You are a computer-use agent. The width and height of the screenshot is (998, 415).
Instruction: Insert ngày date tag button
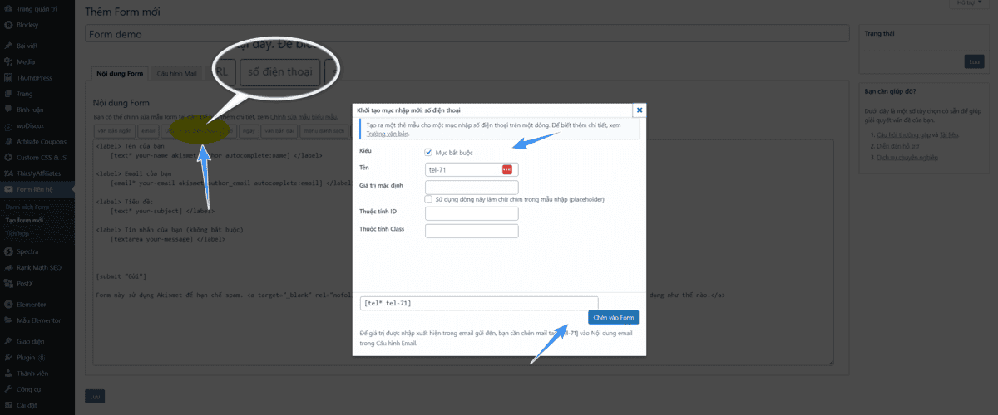click(x=248, y=130)
